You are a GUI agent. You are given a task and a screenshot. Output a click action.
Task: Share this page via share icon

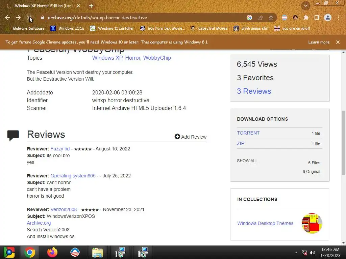260,18
